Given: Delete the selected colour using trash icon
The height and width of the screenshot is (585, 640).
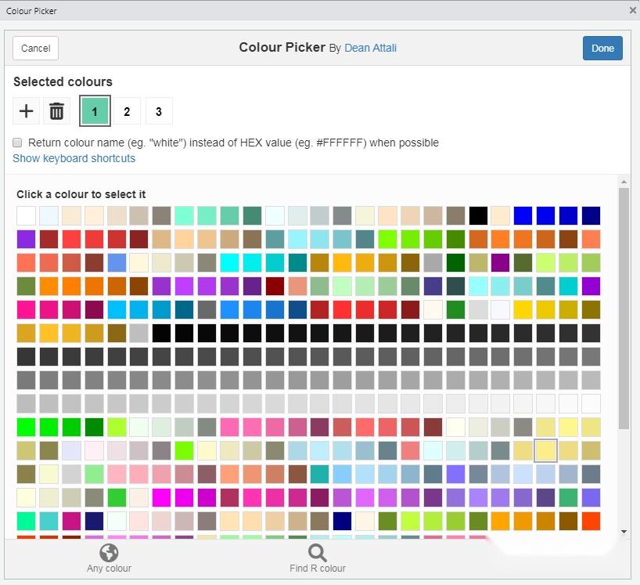Looking at the screenshot, I should coord(56,110).
